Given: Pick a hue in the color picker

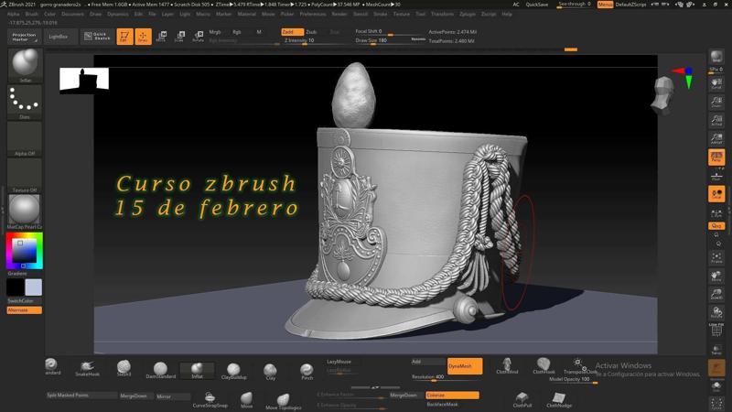Looking at the screenshot, I should click(25, 251).
